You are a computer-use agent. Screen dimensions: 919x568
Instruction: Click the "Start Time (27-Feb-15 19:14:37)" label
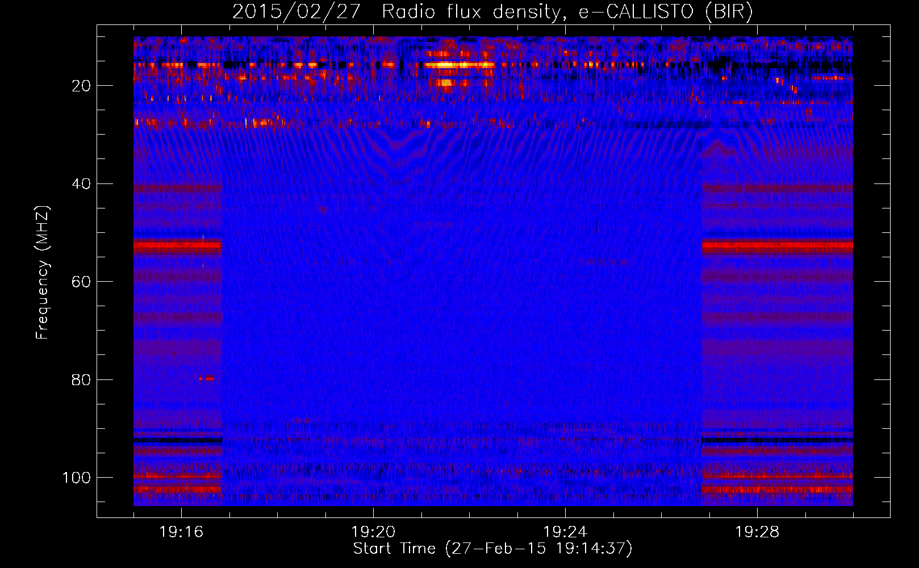point(492,549)
